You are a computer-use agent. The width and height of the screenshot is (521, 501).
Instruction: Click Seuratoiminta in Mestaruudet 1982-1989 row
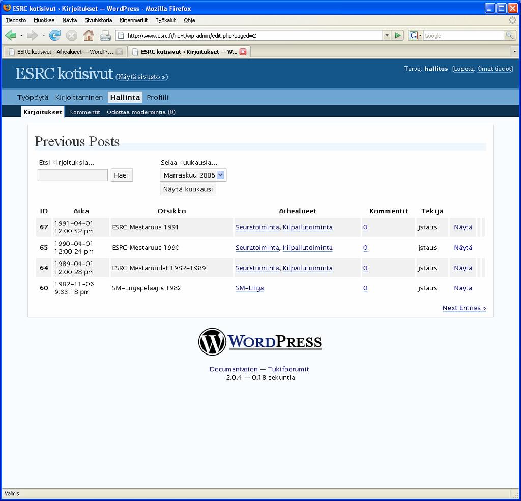point(257,268)
